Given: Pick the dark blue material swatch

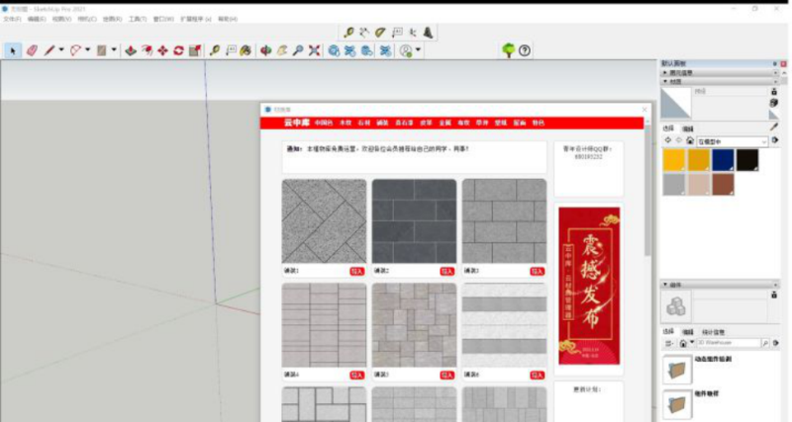Looking at the screenshot, I should (x=723, y=160).
